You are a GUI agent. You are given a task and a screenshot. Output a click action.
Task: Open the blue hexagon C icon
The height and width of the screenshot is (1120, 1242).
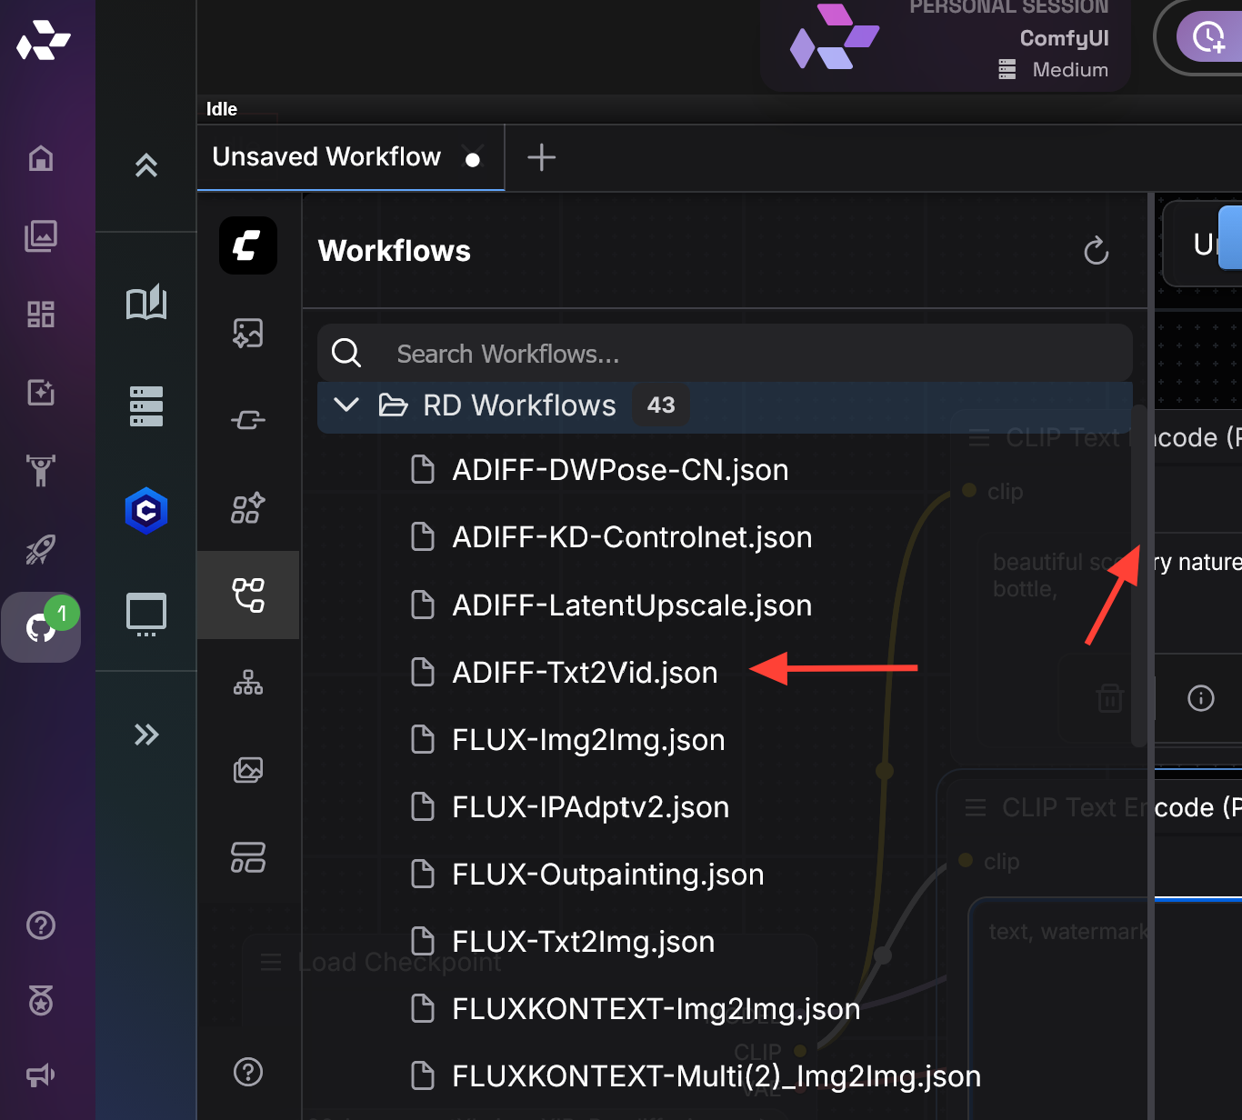coord(146,511)
